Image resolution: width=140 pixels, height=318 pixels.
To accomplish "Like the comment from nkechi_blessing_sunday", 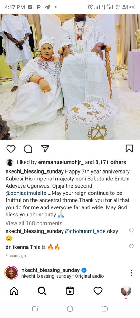I will coord(132,230).
